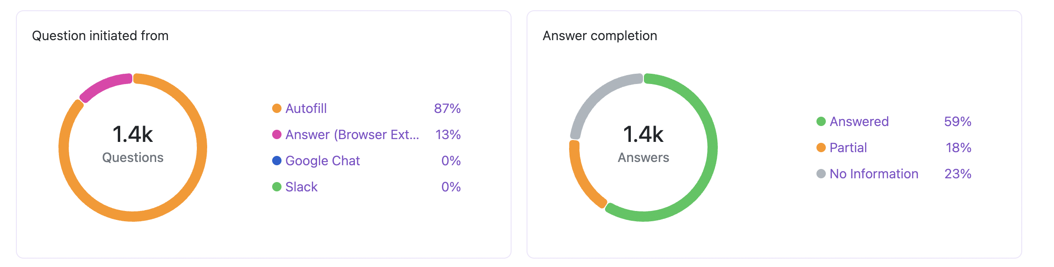
Task: Click the orange Autofill legend dot
Action: pos(277,108)
